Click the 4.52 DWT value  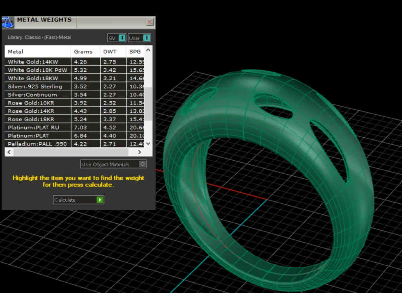pyautogui.click(x=110, y=127)
